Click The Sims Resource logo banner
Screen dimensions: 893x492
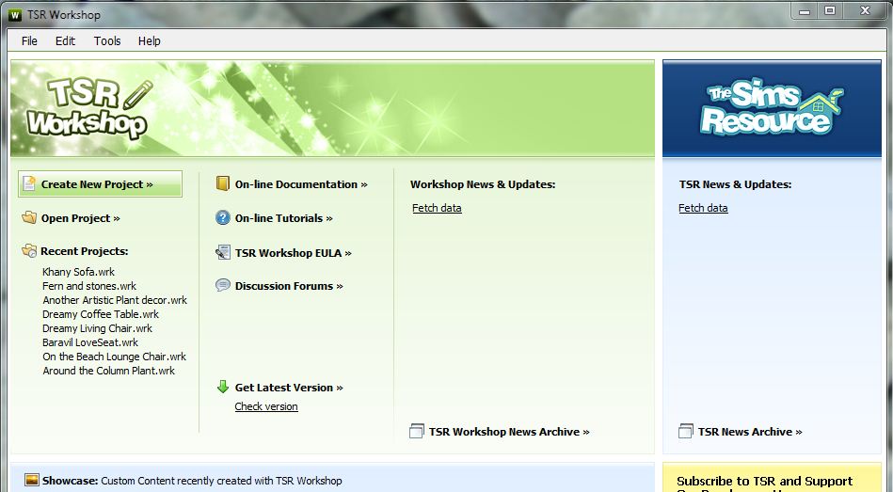point(772,108)
